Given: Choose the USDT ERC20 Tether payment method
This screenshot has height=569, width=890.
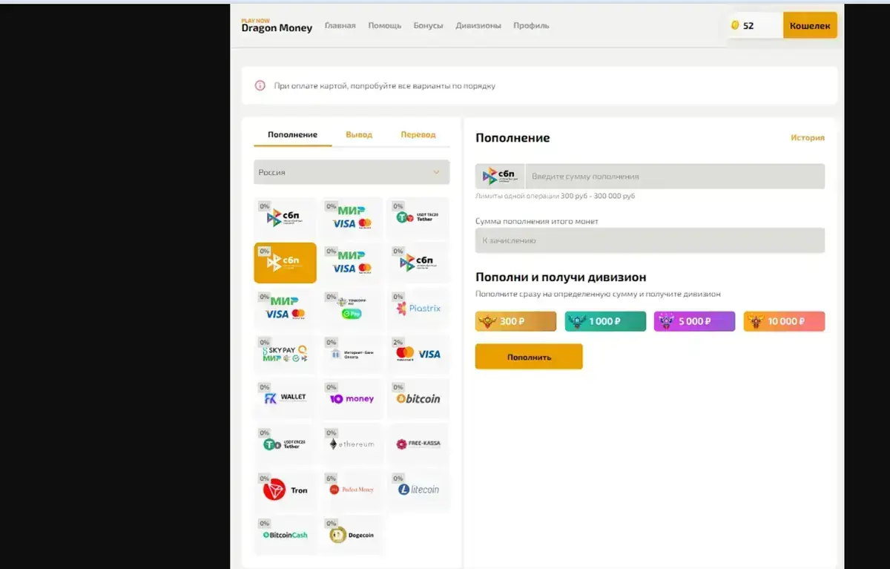Looking at the screenshot, I should [285, 444].
